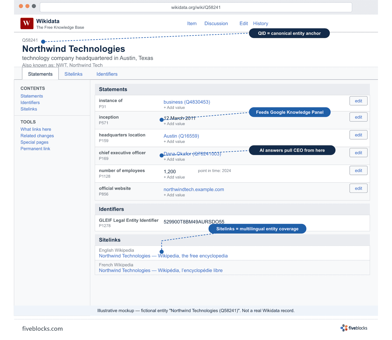
Task: Switch to the Sitelinks tab
Action: click(x=73, y=74)
